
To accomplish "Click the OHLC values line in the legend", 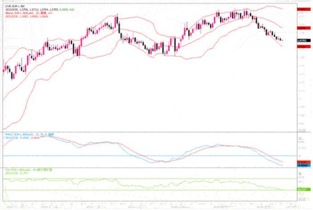I will click(x=40, y=9).
